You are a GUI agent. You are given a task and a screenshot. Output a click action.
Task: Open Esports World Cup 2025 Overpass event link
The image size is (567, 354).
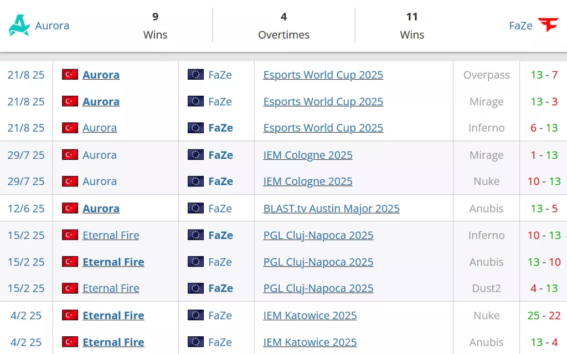[x=323, y=75]
